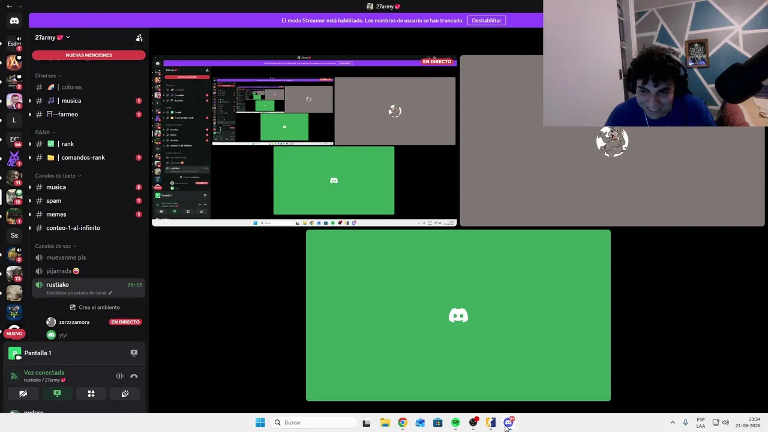768x432 pixels.
Task: Open the server icon with 11 mentions
Action: 14,178
